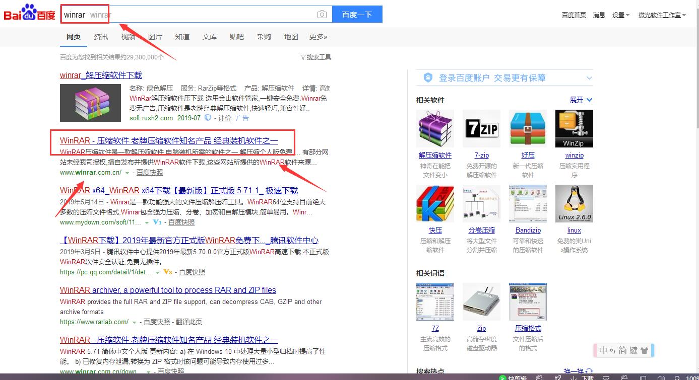Toggle Chinese input mode 中 in IME bar

coord(603,350)
